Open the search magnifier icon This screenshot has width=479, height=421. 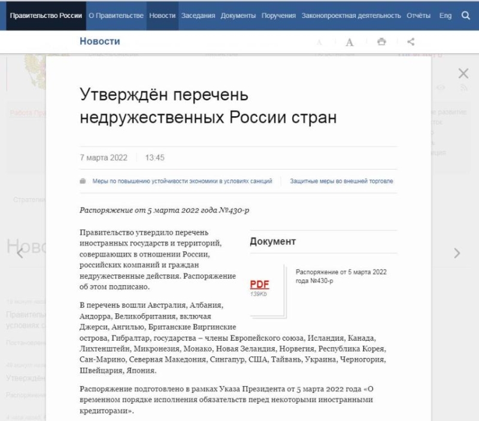tap(466, 16)
